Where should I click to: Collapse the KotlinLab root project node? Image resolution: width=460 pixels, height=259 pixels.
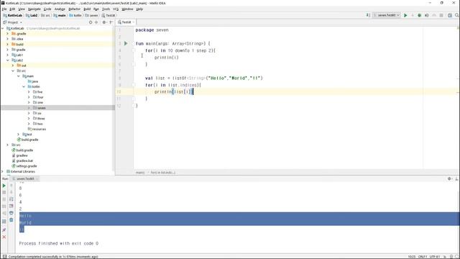click(3, 29)
